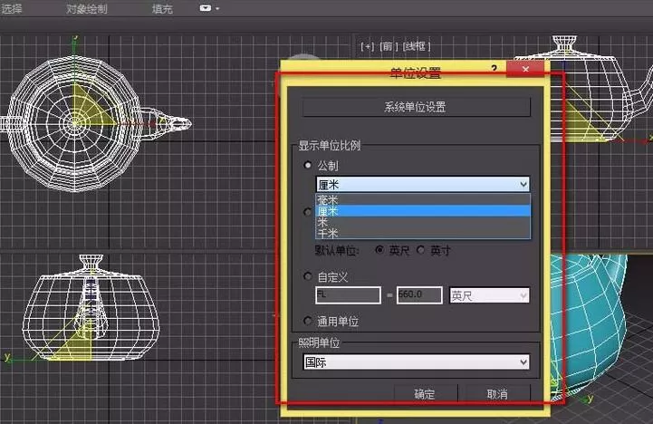Choose 千米 from the unit list
The image size is (653, 424).
click(x=423, y=233)
